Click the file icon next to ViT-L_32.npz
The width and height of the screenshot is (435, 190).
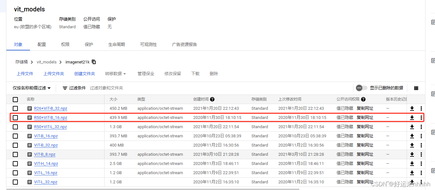pyautogui.click(x=30, y=182)
